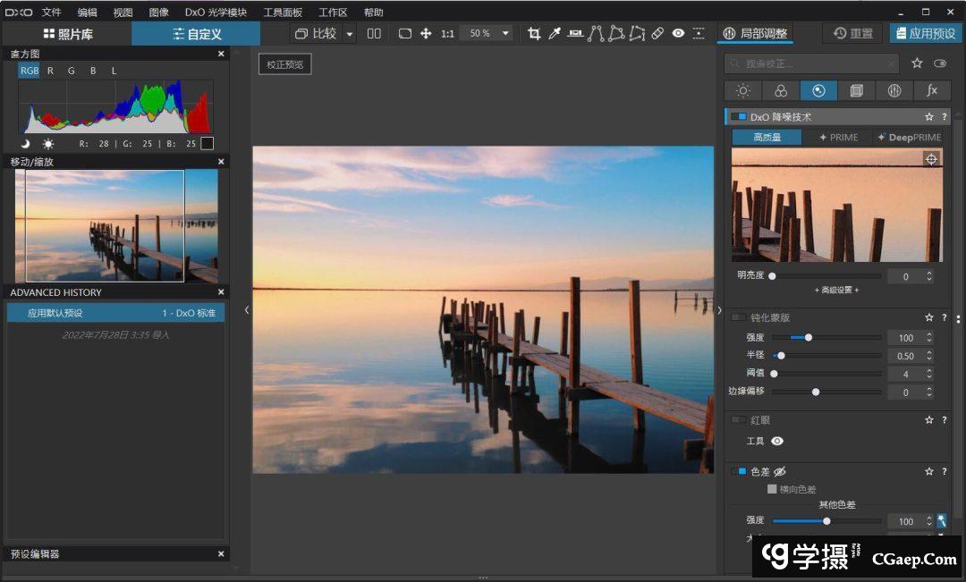Viewport: 966px width, 582px height.
Task: Select the Repair eraser tool
Action: click(657, 34)
